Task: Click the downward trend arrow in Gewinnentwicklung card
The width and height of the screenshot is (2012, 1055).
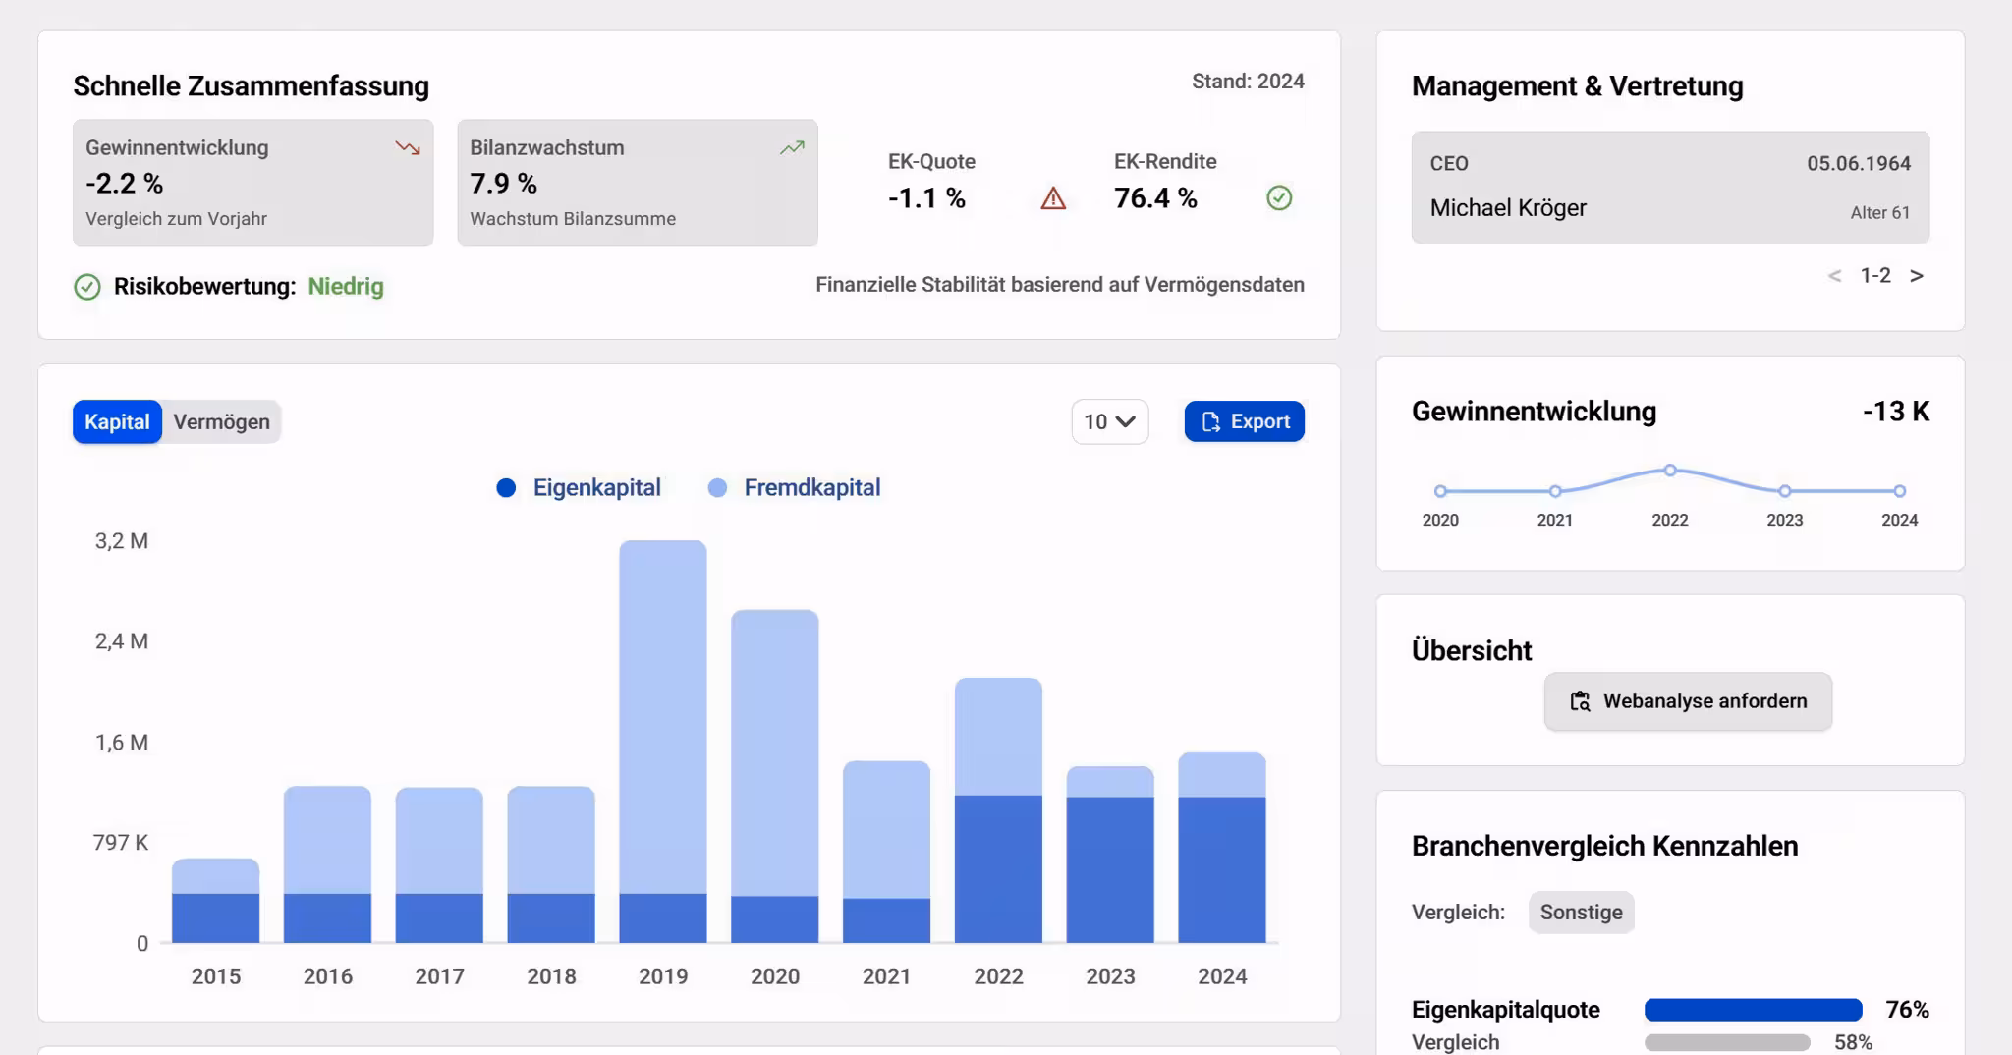Action: point(407,146)
